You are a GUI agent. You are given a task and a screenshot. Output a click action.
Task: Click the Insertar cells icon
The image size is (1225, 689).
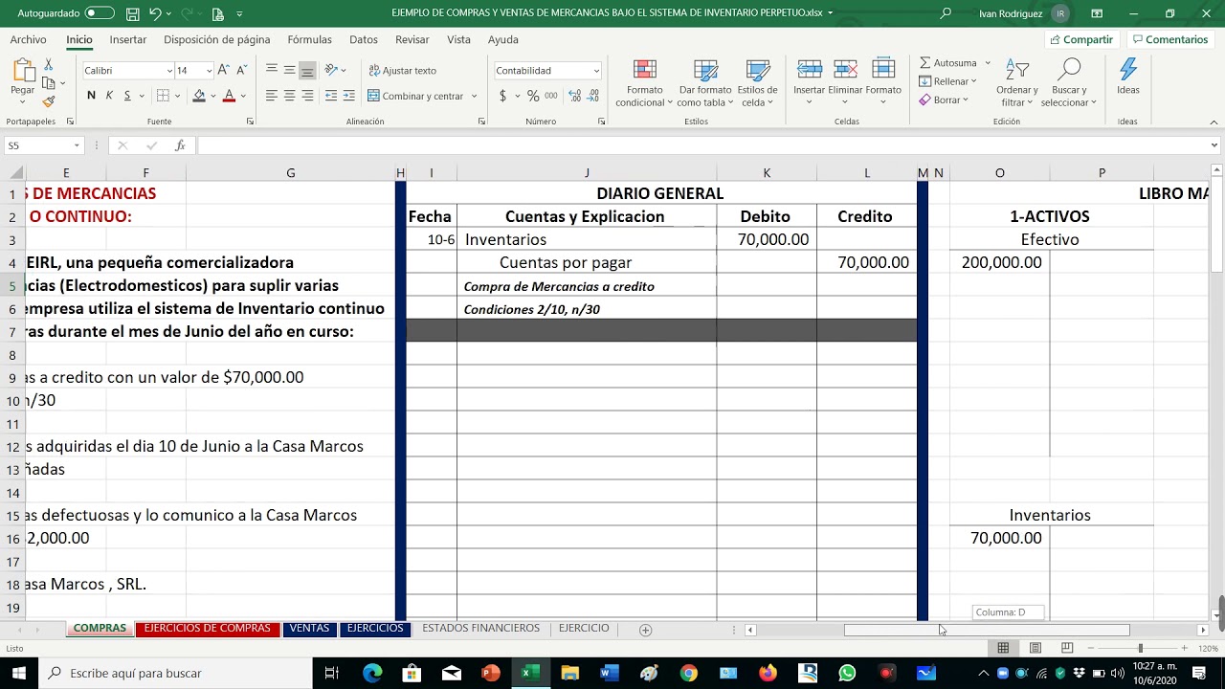pyautogui.click(x=809, y=69)
